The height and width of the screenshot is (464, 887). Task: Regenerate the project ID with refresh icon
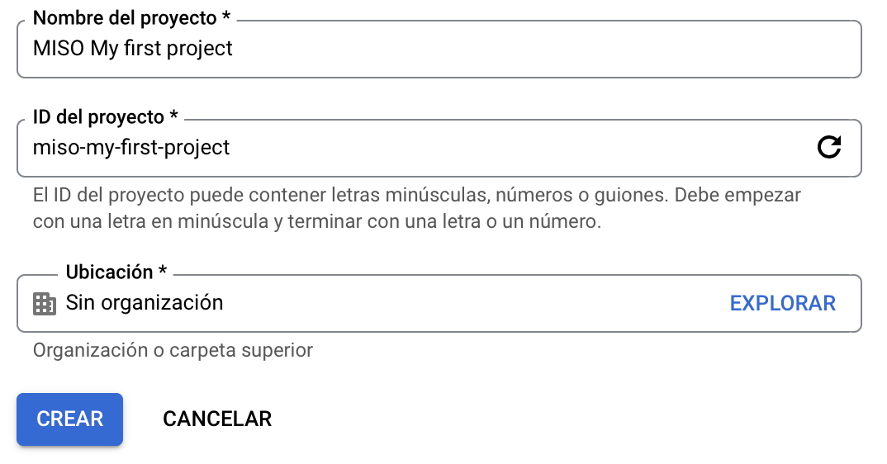828,147
